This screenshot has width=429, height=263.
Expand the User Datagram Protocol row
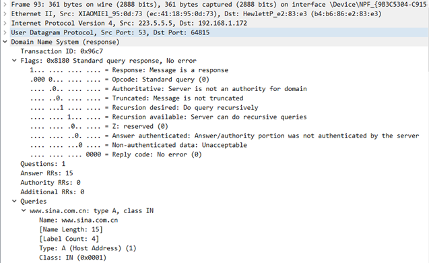(x=5, y=32)
